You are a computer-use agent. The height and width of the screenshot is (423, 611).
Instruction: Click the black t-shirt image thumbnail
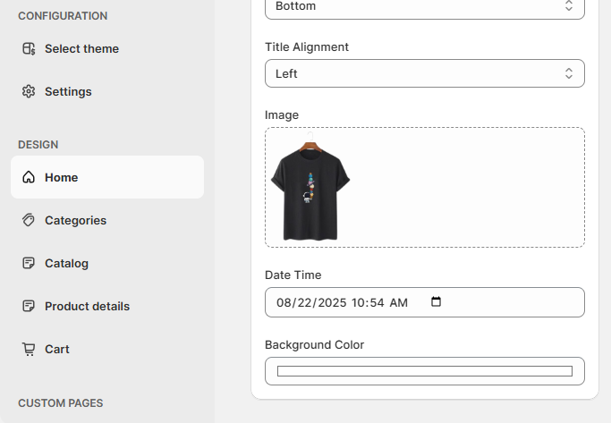tap(310, 186)
